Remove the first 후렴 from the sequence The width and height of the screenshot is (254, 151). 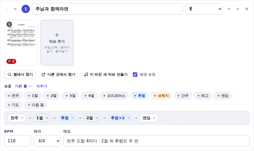[73, 118]
